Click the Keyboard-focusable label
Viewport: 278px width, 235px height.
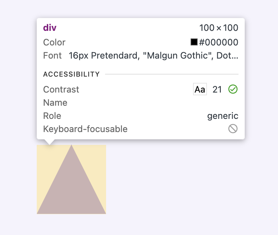coord(85,129)
